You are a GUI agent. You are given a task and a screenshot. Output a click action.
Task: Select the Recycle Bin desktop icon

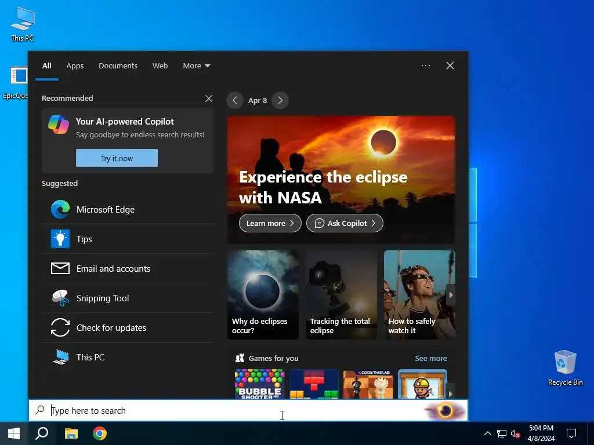coord(565,368)
